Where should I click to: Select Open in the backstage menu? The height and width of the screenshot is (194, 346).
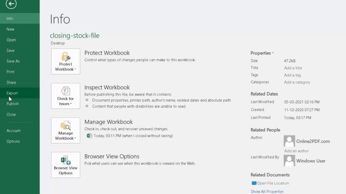click(x=20, y=40)
